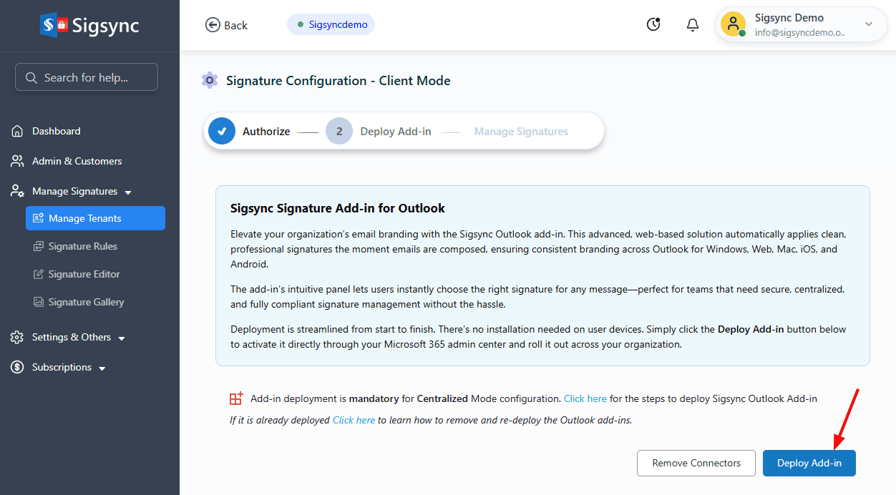Click the Signature Editor pencil icon

pos(39,275)
